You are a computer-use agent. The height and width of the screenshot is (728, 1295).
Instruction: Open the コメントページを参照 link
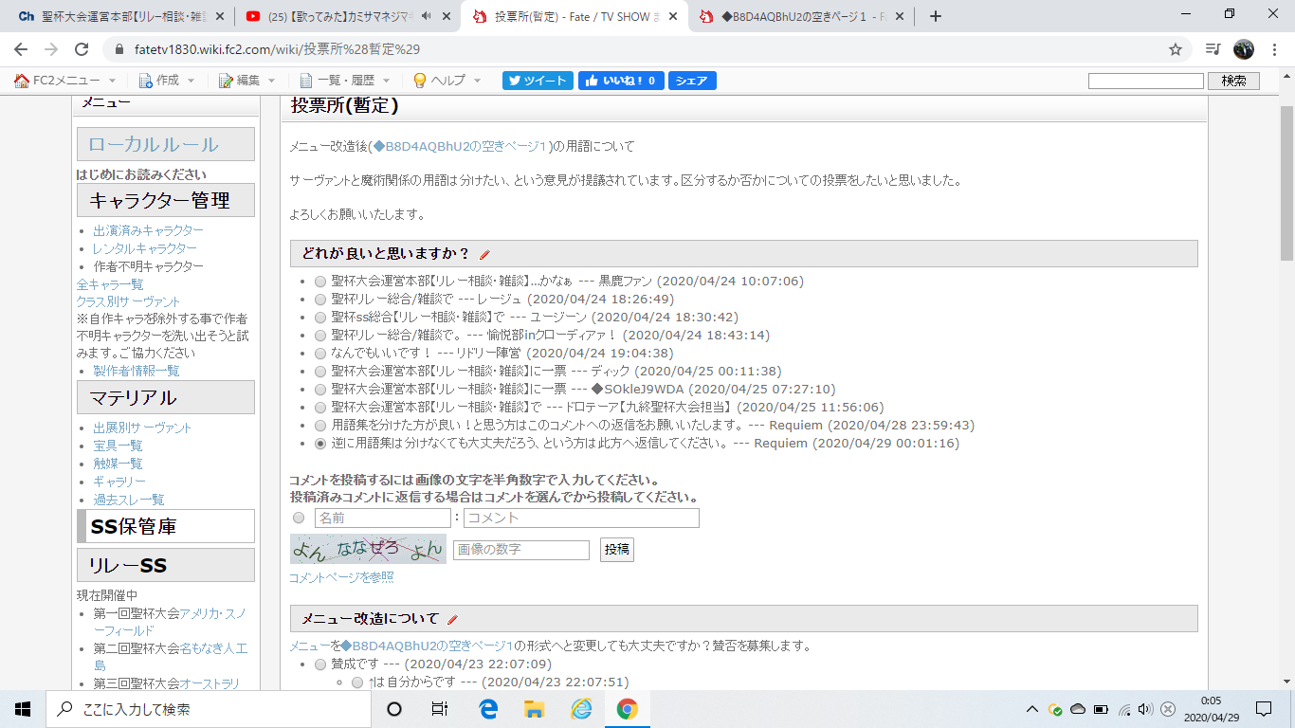pyautogui.click(x=341, y=577)
